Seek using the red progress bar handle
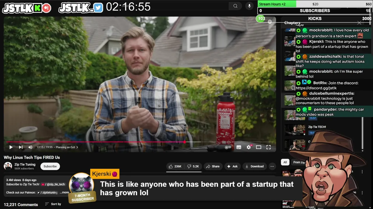The image size is (373, 209). [184, 142]
